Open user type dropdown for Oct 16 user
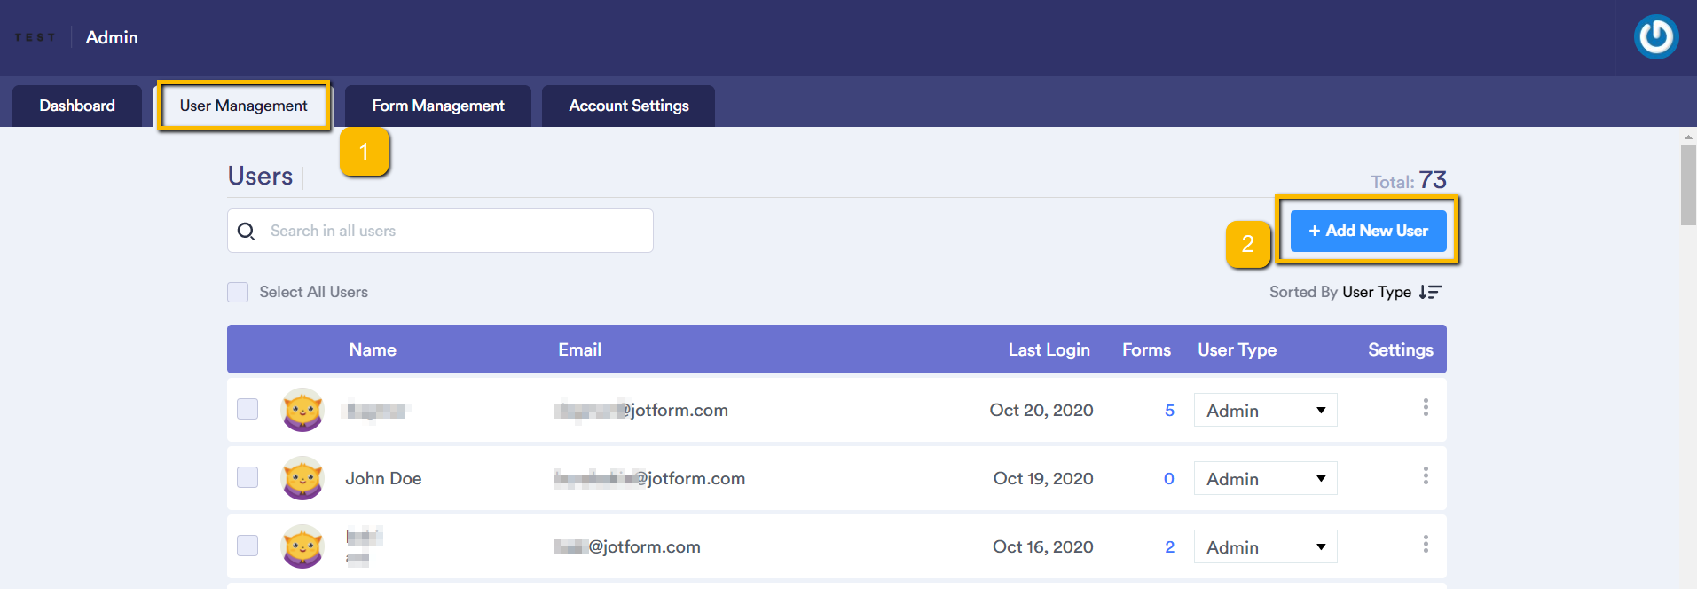This screenshot has height=589, width=1697. 1265,547
